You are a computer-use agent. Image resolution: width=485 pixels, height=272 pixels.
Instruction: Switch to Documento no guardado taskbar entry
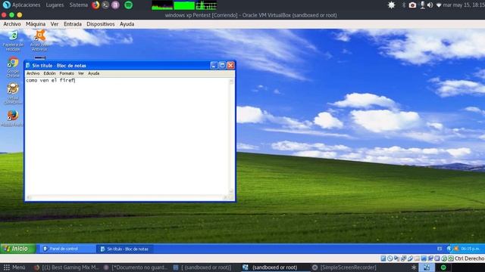tap(136, 267)
